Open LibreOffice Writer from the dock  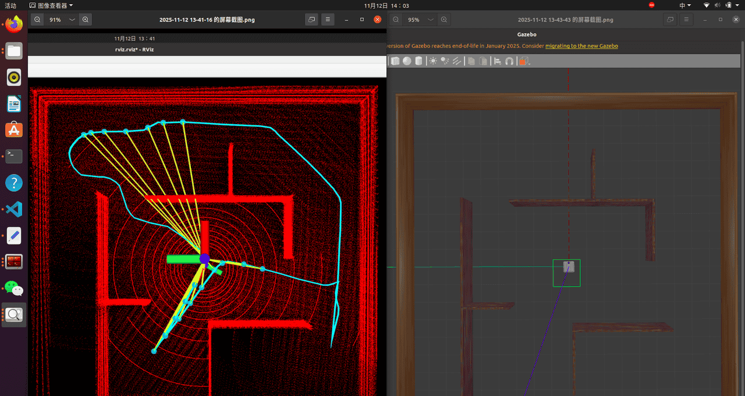point(14,104)
